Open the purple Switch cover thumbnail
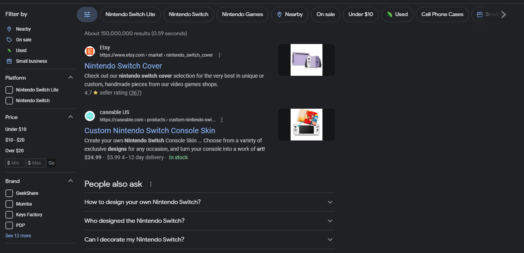The width and height of the screenshot is (524, 253). click(306, 60)
